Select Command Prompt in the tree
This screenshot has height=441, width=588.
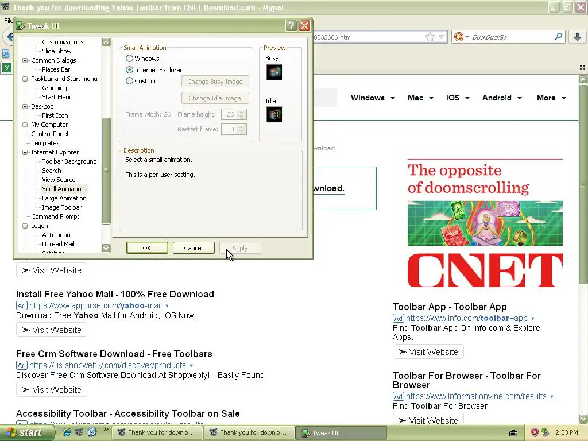point(55,216)
